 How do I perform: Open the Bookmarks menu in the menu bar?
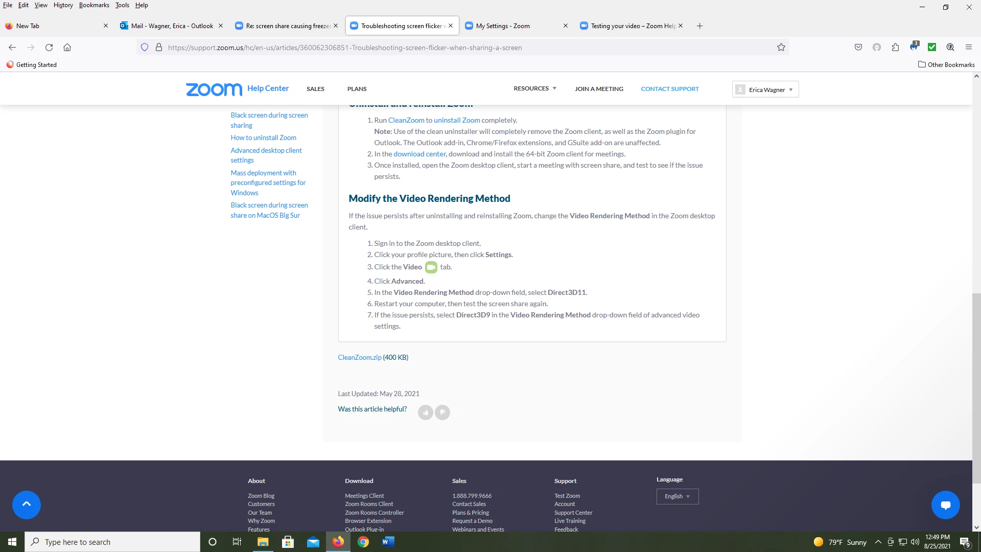(94, 5)
